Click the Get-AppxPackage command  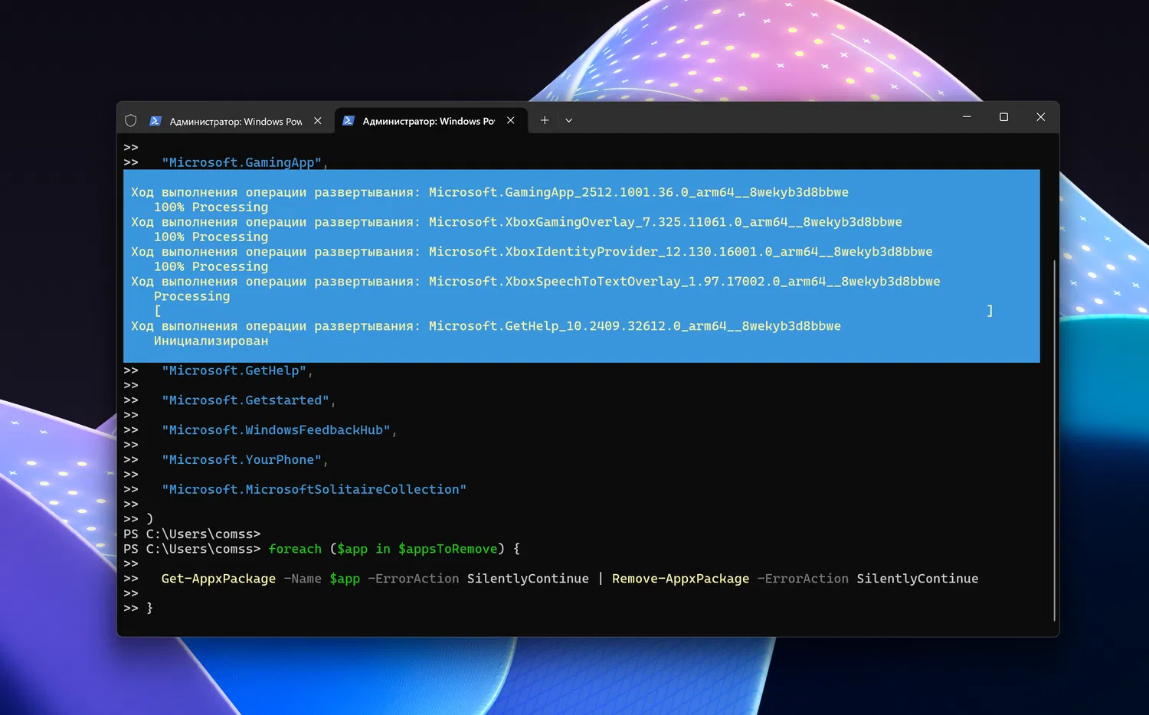(218, 579)
